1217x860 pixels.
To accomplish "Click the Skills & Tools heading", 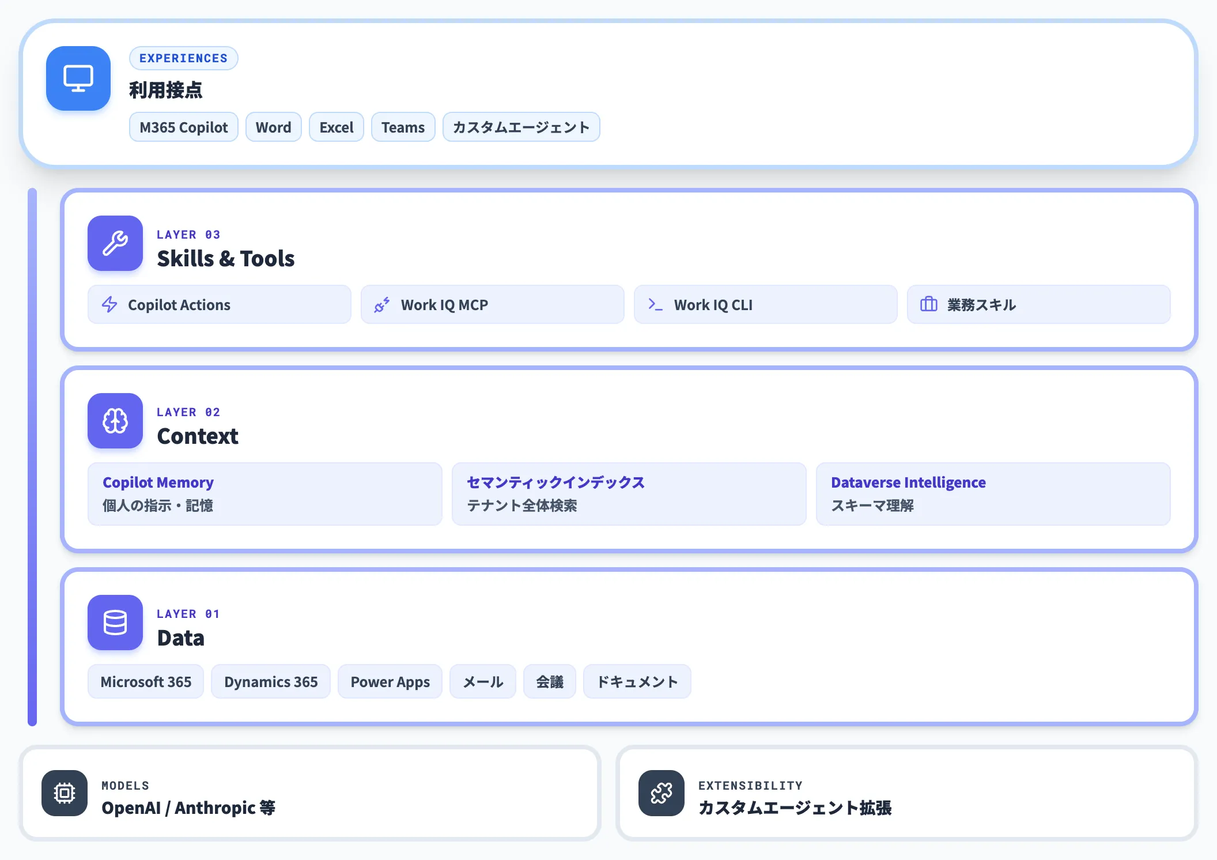I will click(226, 259).
